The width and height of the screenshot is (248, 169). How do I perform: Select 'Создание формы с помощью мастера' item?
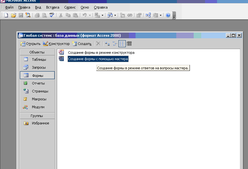[98, 59]
